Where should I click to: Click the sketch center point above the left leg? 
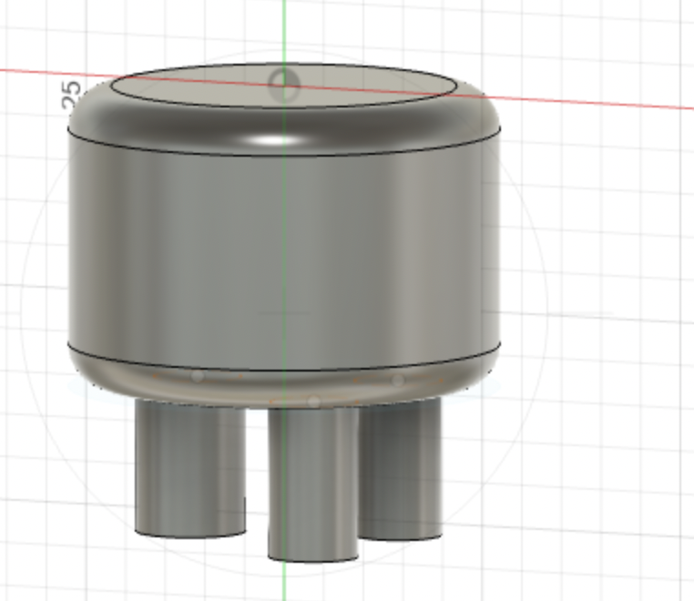[198, 376]
